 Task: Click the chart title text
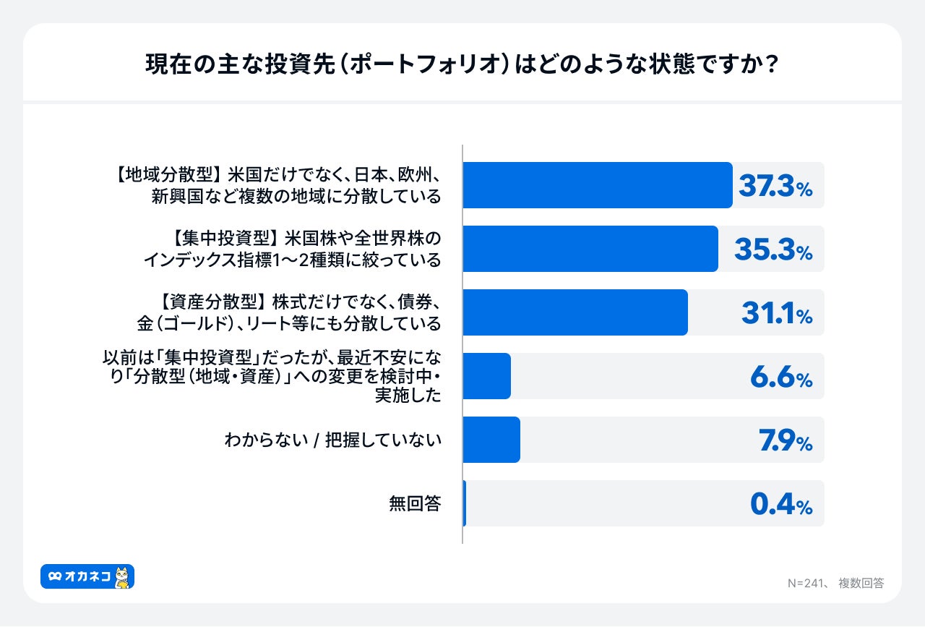coord(462,65)
